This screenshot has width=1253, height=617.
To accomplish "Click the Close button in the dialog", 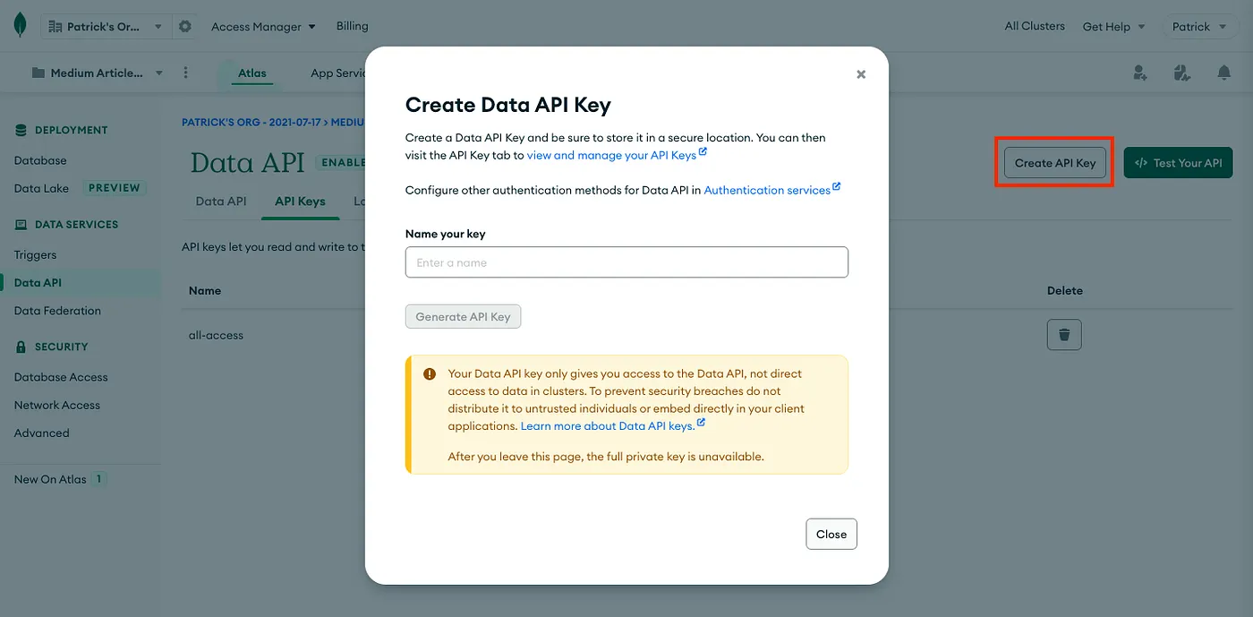I will (831, 534).
